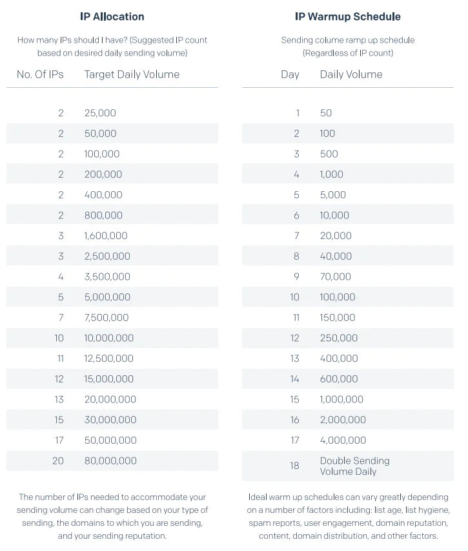Click the IP Warmup Schedule heading
The image size is (468, 551).
click(x=347, y=16)
